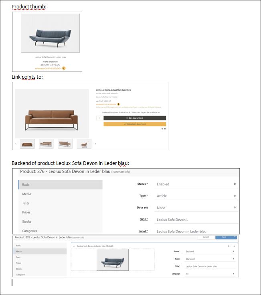
Task: Select the third carousel thumbnail of the sofa back view
Action: (x=65, y=144)
